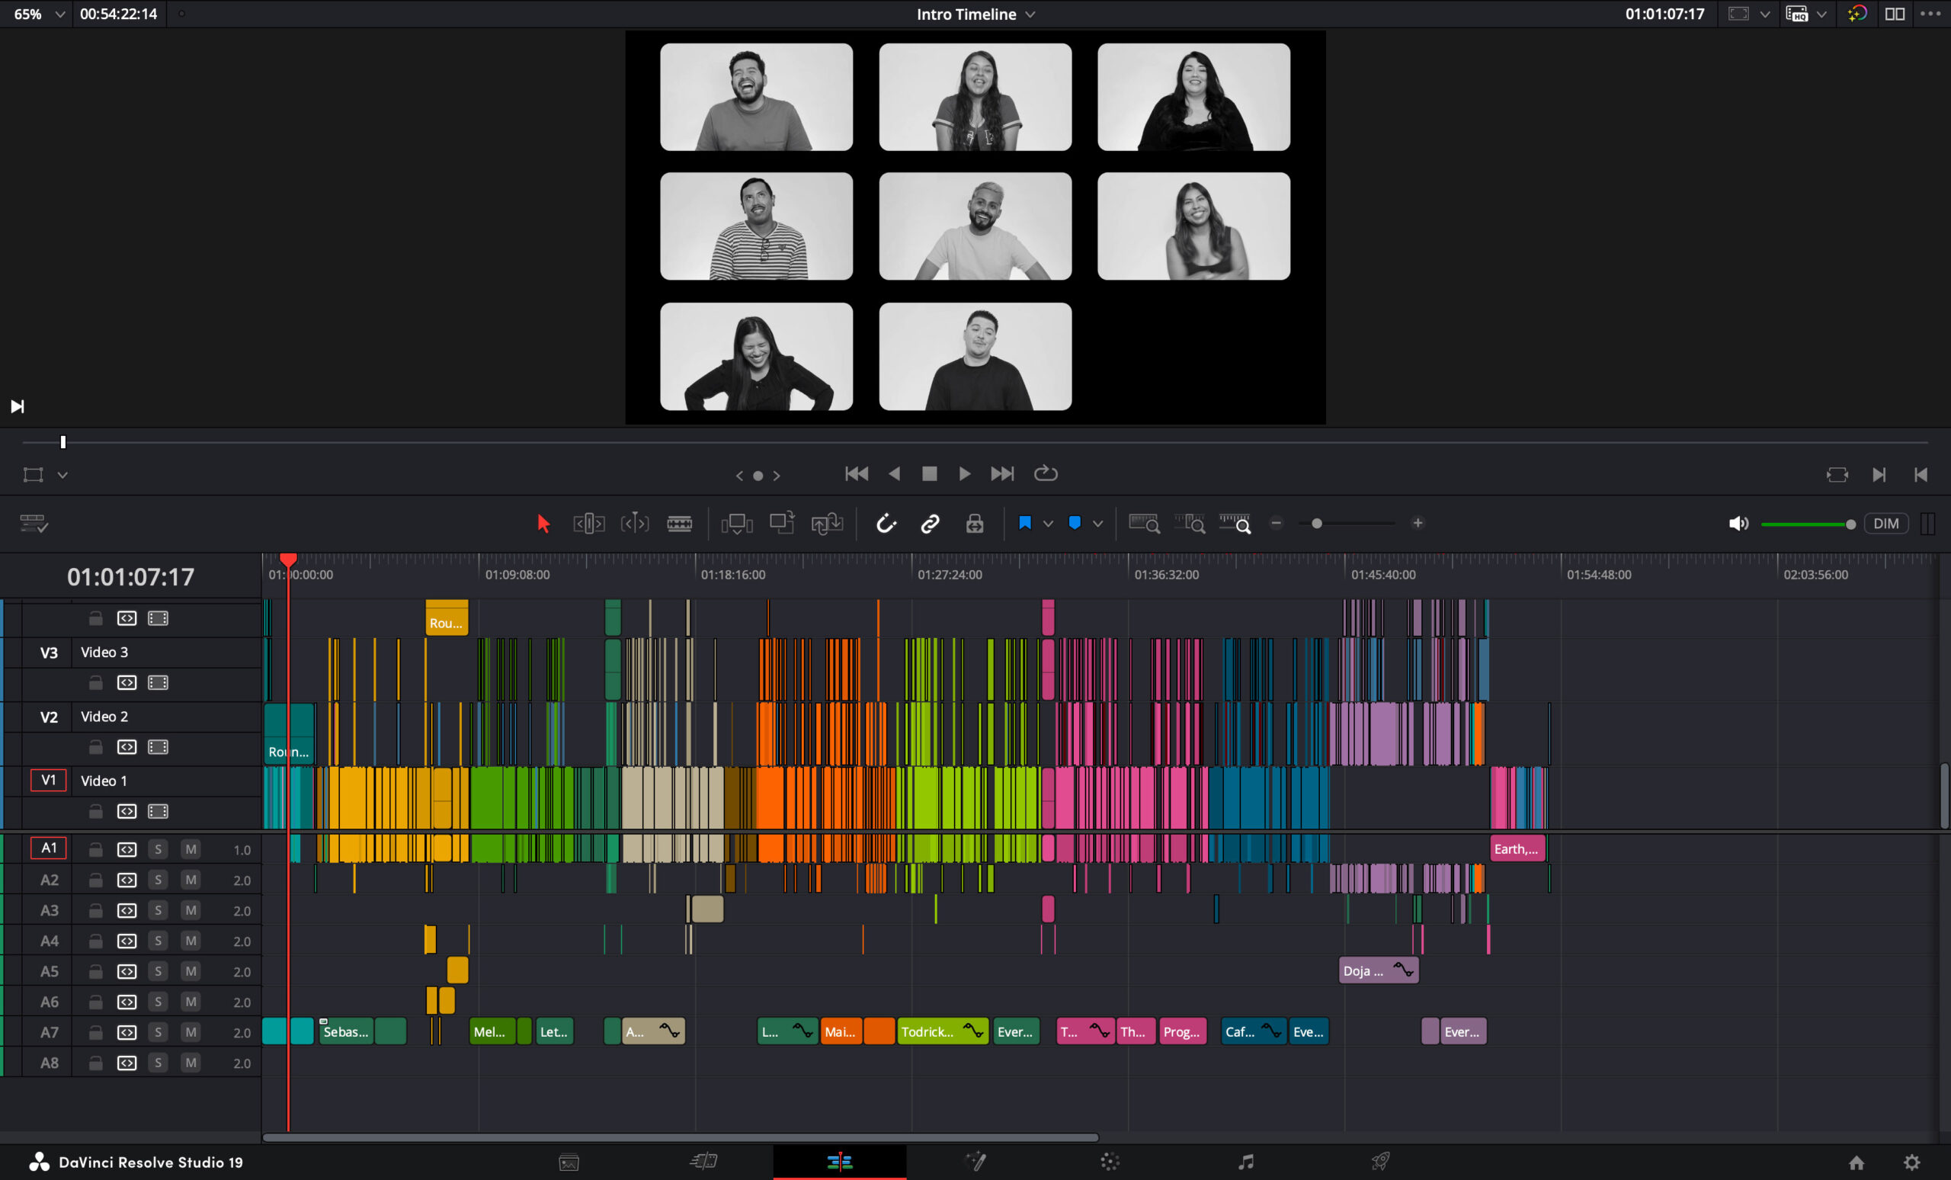
Task: Open the Intro Timeline name dropdown
Action: click(x=1030, y=14)
